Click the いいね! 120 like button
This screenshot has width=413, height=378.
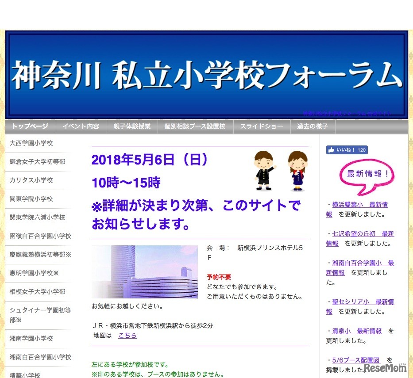coord(347,149)
